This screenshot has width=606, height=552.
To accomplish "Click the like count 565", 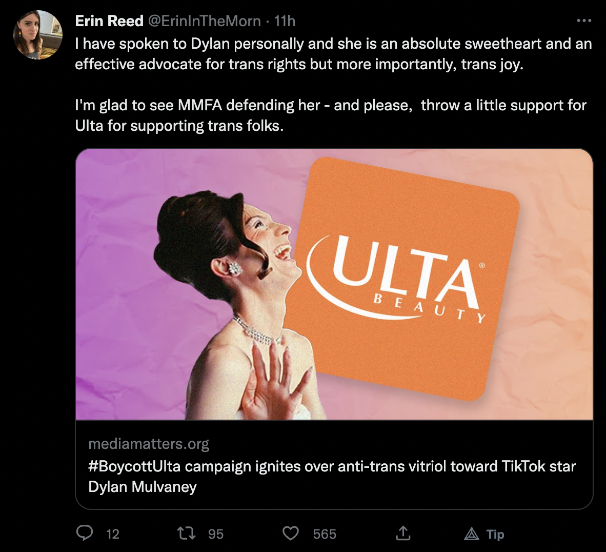I will 325,535.
